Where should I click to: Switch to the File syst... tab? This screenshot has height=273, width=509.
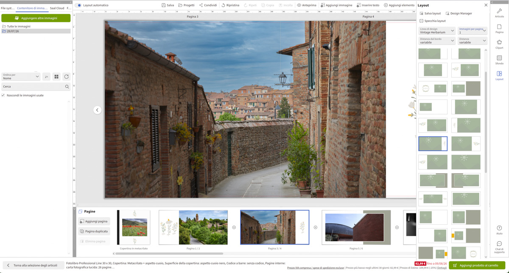[8, 8]
